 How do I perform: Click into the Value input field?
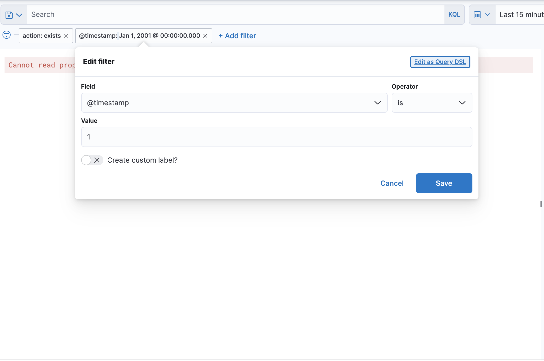pyautogui.click(x=276, y=137)
